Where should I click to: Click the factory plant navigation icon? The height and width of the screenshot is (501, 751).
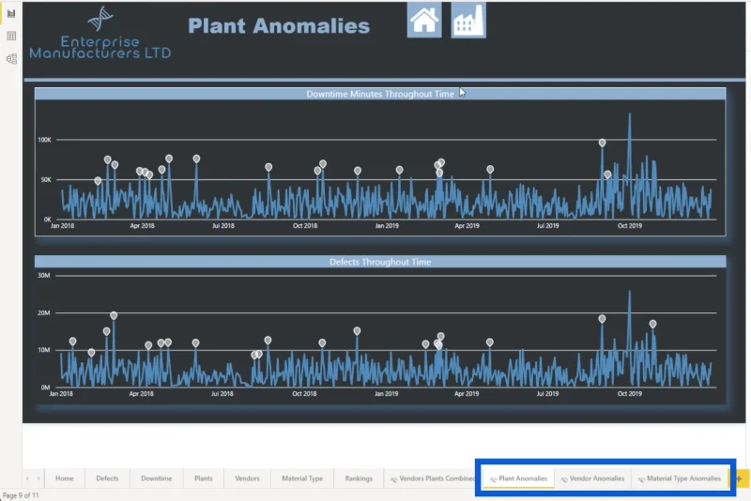pos(468,20)
